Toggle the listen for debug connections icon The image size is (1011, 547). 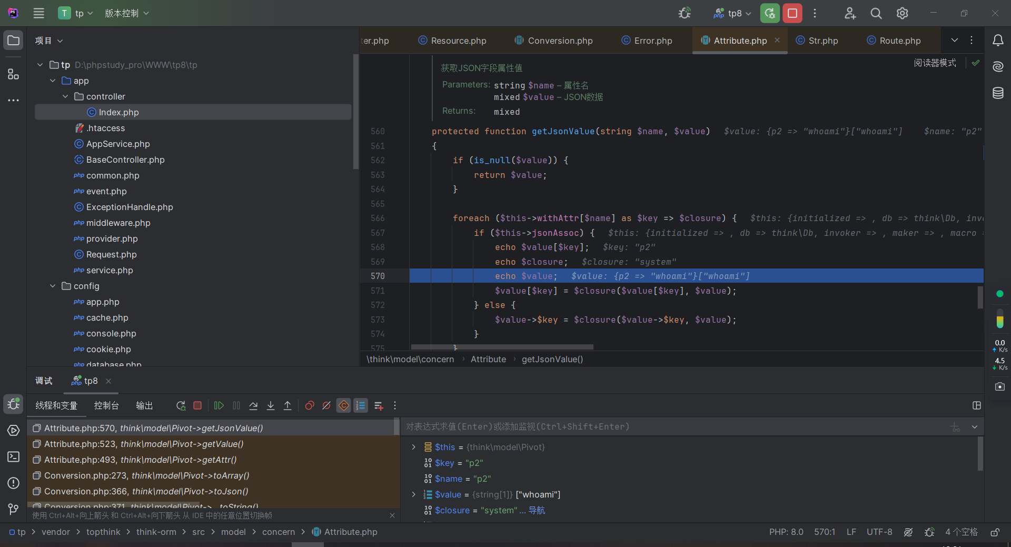685,13
